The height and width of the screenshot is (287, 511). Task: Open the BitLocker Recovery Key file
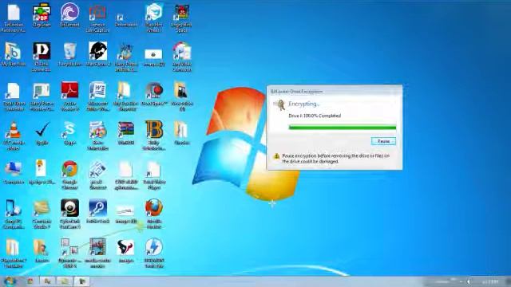click(x=14, y=18)
